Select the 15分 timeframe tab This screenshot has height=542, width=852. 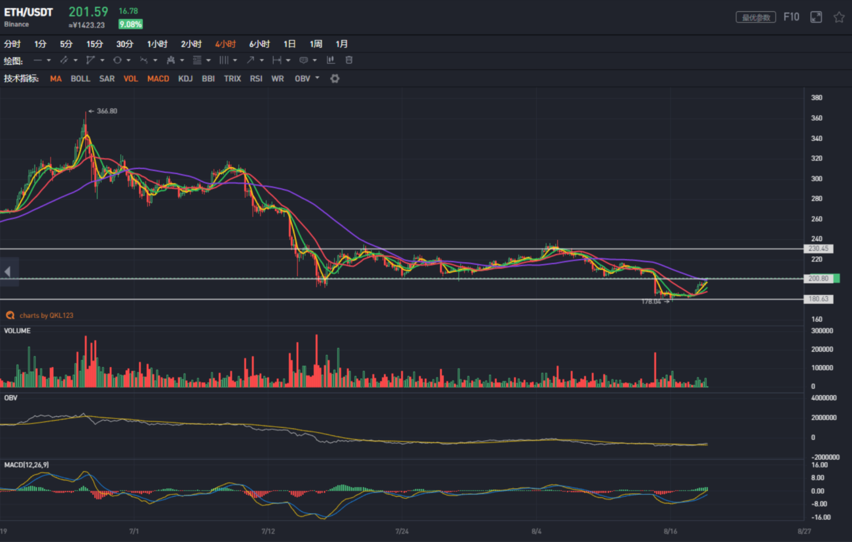click(95, 44)
